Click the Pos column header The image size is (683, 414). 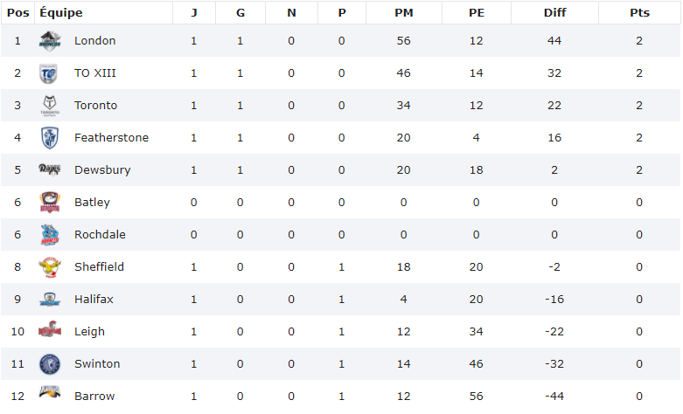pyautogui.click(x=17, y=12)
